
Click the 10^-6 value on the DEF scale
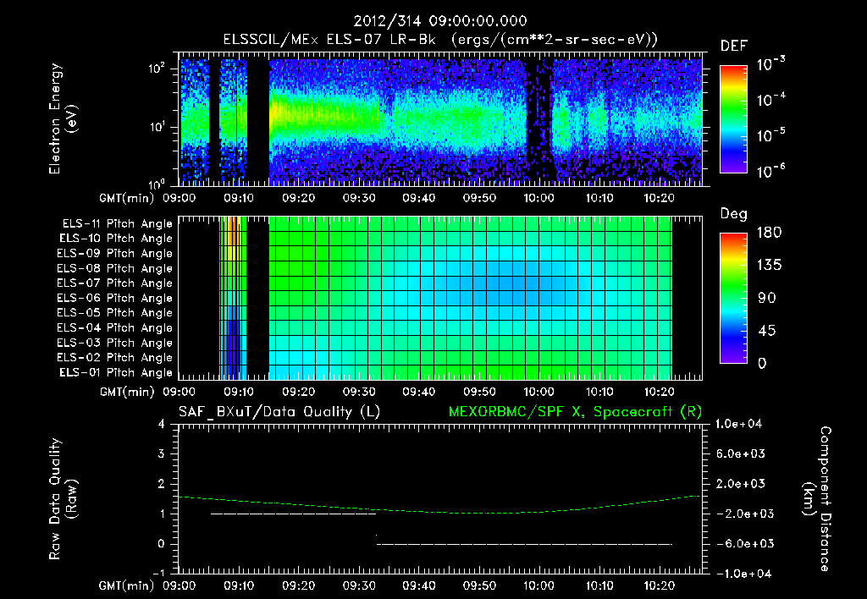770,171
